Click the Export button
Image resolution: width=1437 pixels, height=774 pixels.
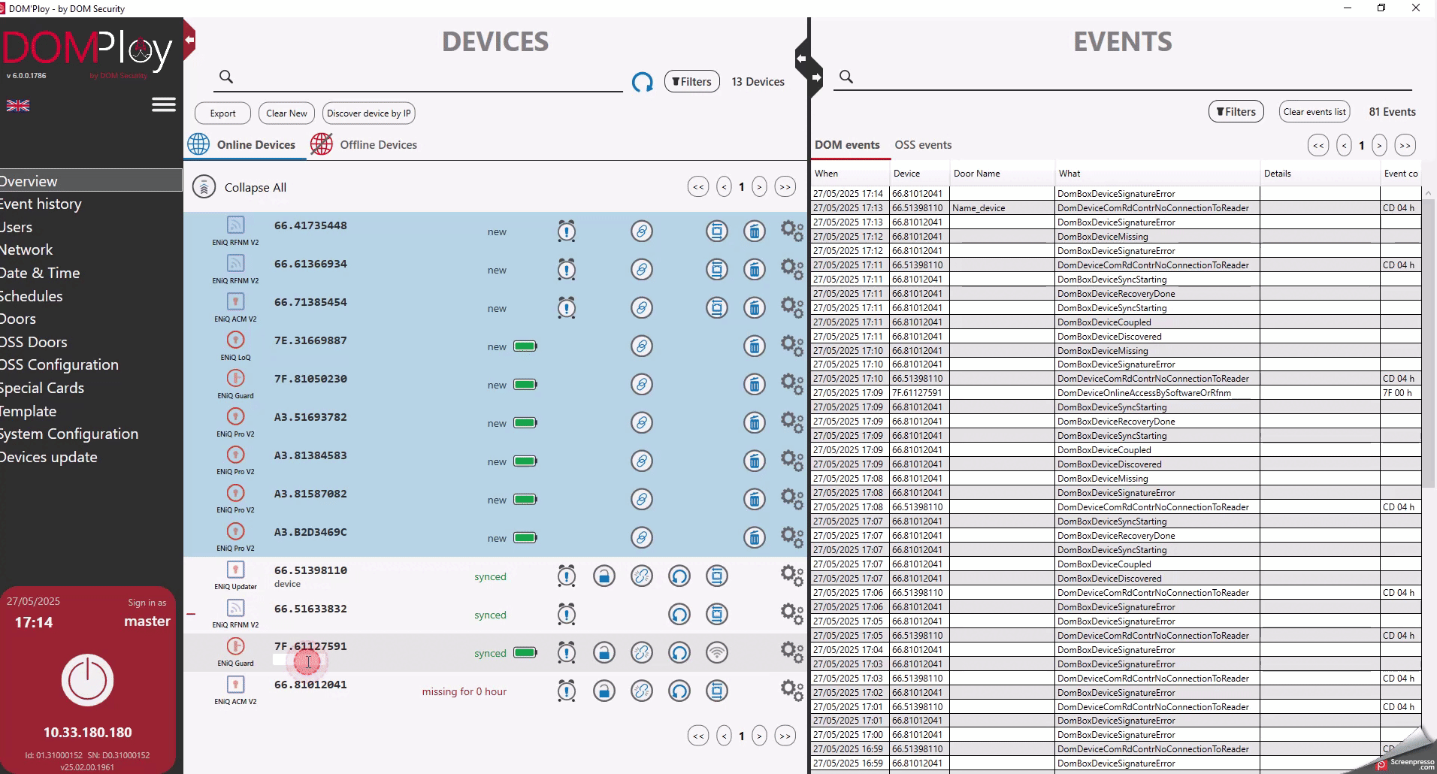click(222, 113)
